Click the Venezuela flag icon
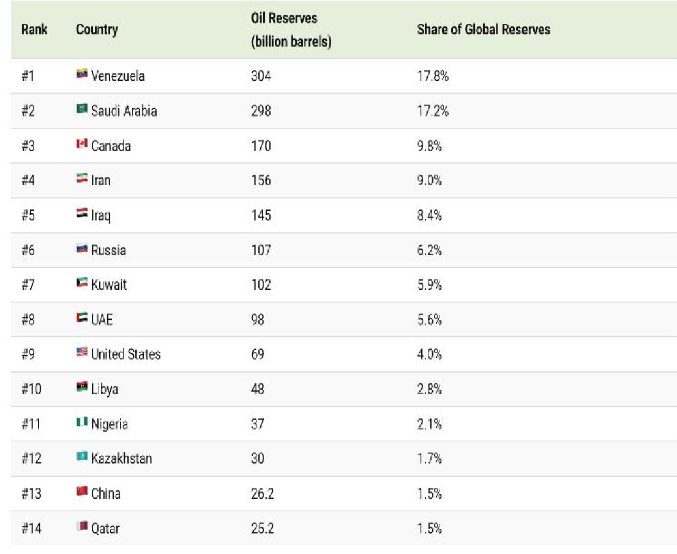This screenshot has height=554, width=677. pyautogui.click(x=82, y=74)
